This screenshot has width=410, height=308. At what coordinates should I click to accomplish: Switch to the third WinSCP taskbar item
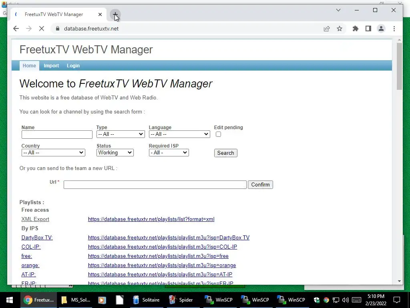click(x=291, y=300)
